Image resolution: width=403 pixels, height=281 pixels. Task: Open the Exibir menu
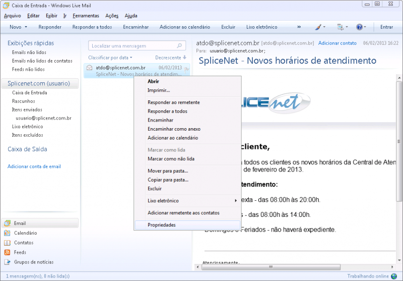[x=51, y=16]
